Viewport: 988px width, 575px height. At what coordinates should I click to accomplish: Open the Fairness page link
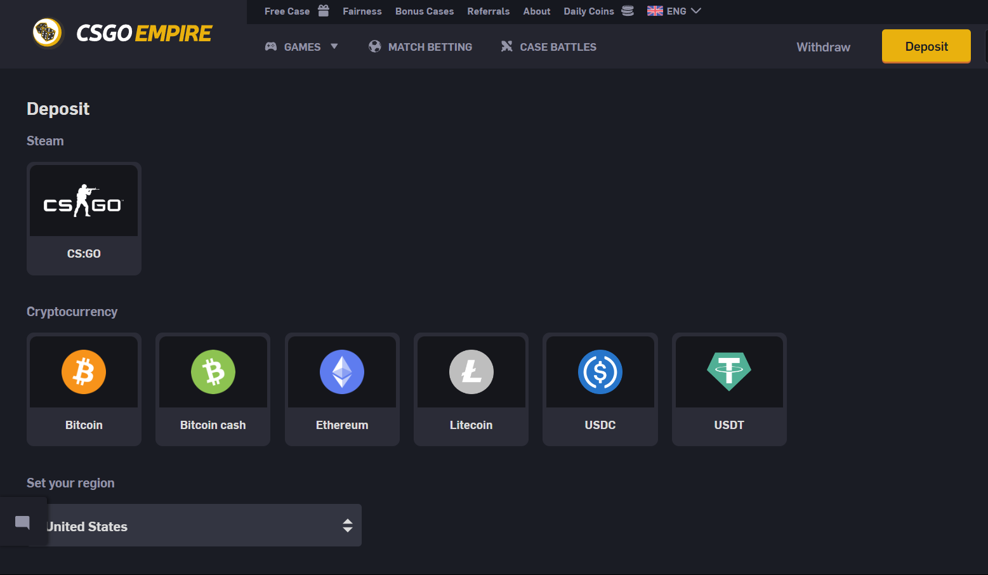coord(362,11)
